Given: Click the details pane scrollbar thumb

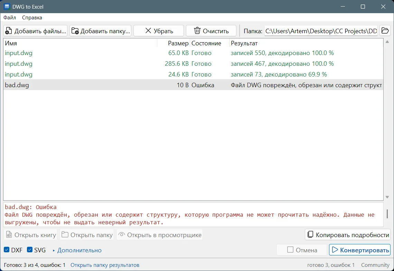Looking at the screenshot, I should pos(387,214).
